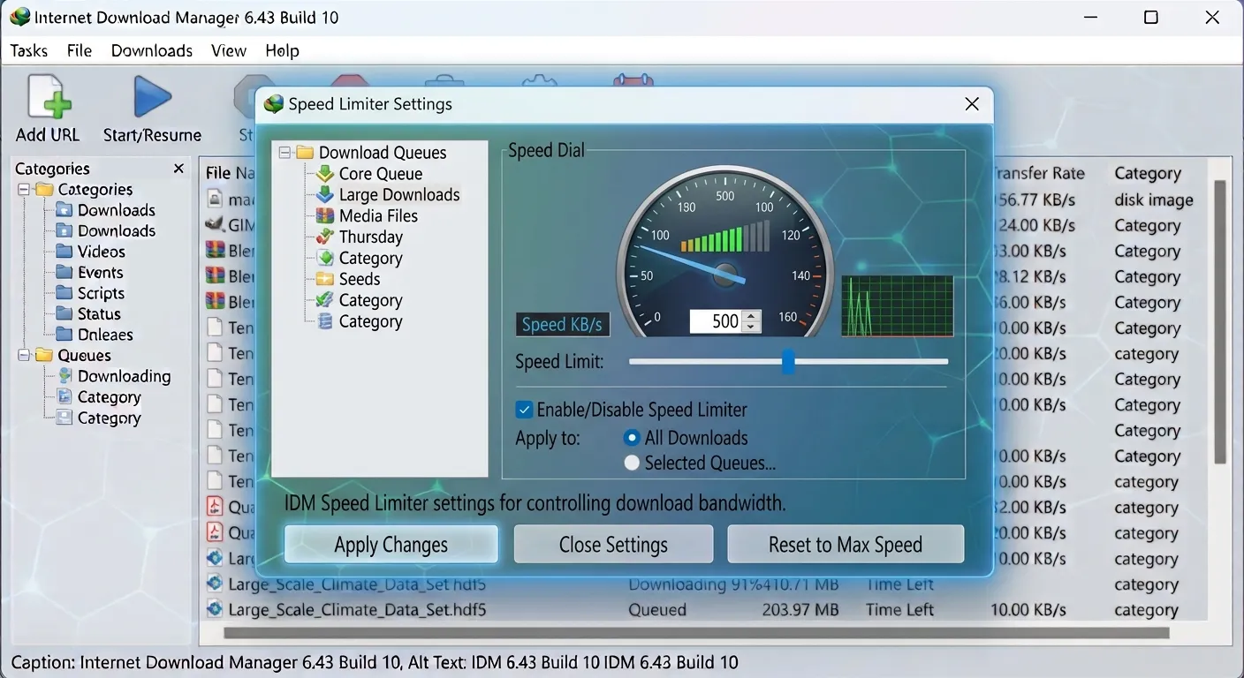Select the Selected Queues... radio button
Screen dimensions: 1244x678
[x=632, y=463]
